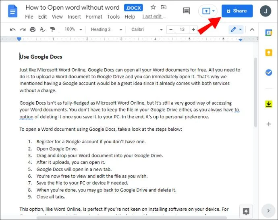Image resolution: width=278 pixels, height=220 pixels.
Task: Click 'After it uploads, you can open it.'
Action: coord(71,162)
